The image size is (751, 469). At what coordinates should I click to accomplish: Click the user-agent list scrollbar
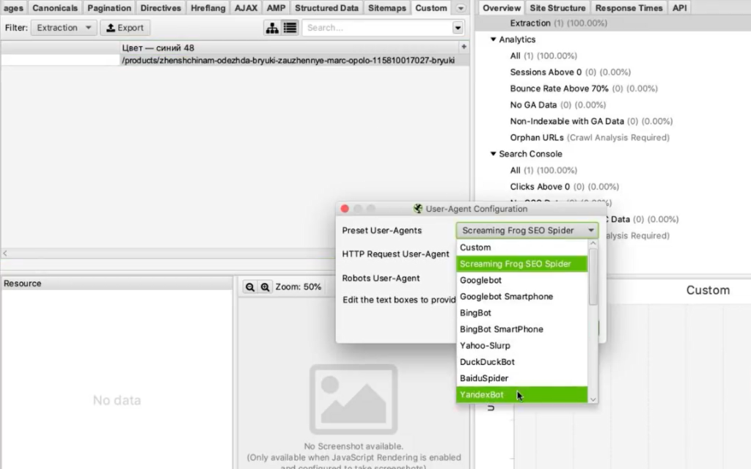click(x=593, y=278)
